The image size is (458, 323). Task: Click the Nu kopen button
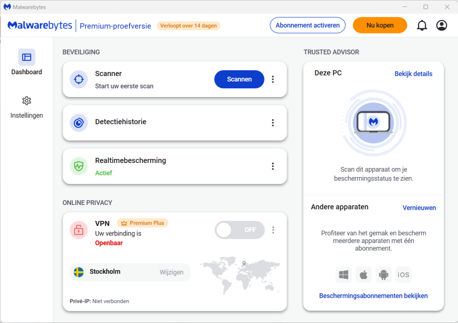[x=380, y=26]
